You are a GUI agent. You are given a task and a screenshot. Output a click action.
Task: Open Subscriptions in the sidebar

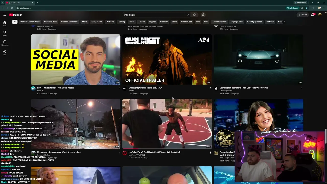[x=5, y=43]
